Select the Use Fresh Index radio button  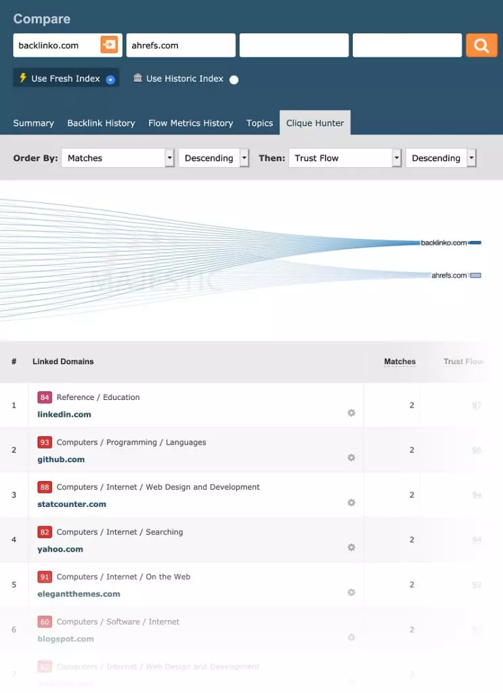click(110, 80)
